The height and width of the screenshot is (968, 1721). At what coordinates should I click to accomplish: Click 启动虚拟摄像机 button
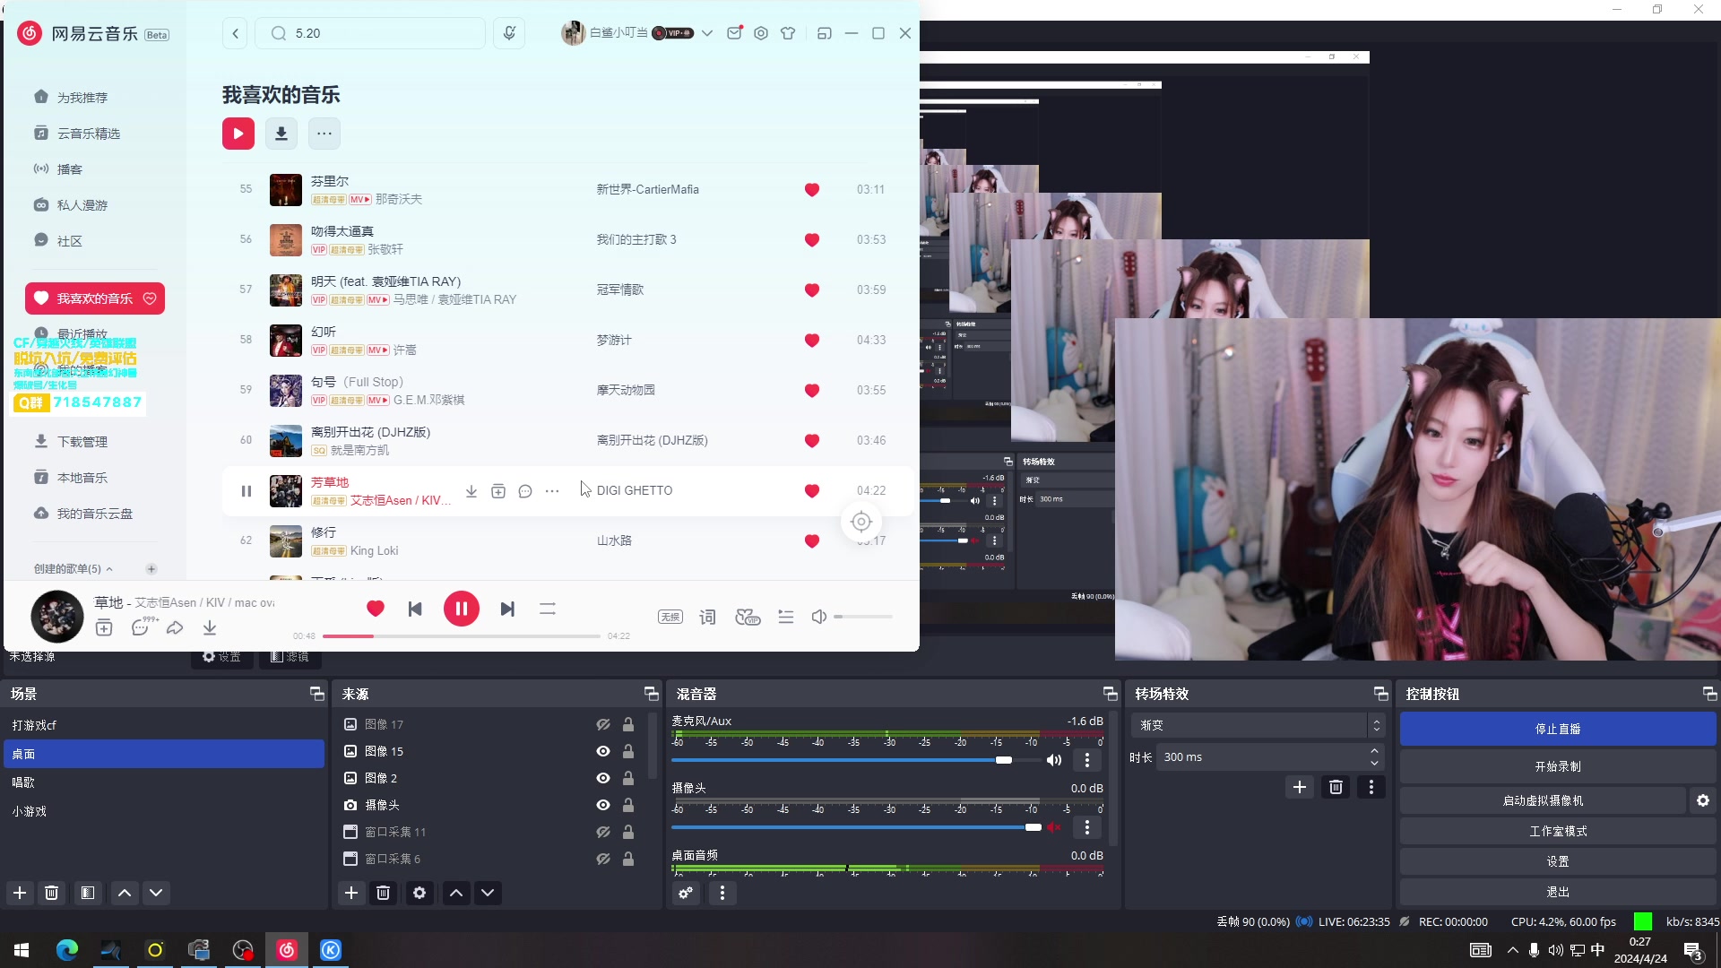coord(1543,800)
